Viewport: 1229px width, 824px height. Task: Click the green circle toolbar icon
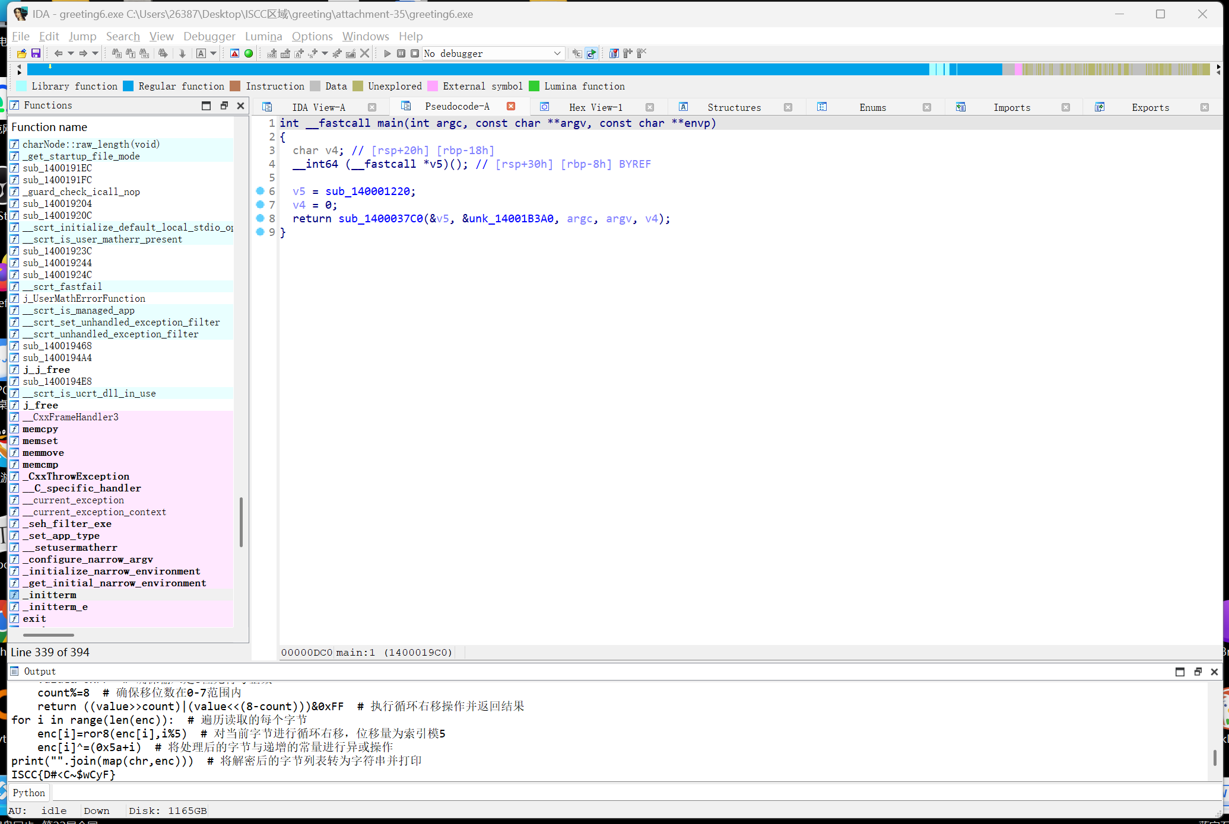coord(249,53)
